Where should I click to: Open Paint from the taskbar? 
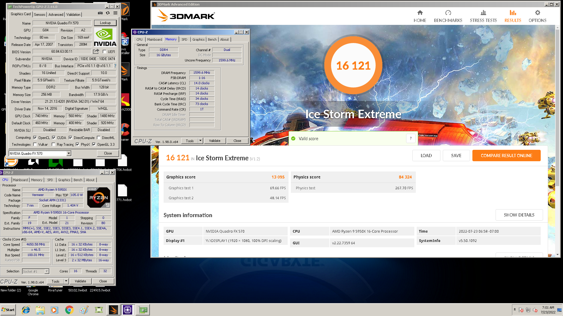pos(84,310)
